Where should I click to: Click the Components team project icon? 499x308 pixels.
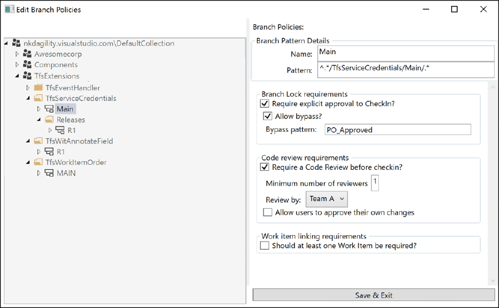(27, 65)
